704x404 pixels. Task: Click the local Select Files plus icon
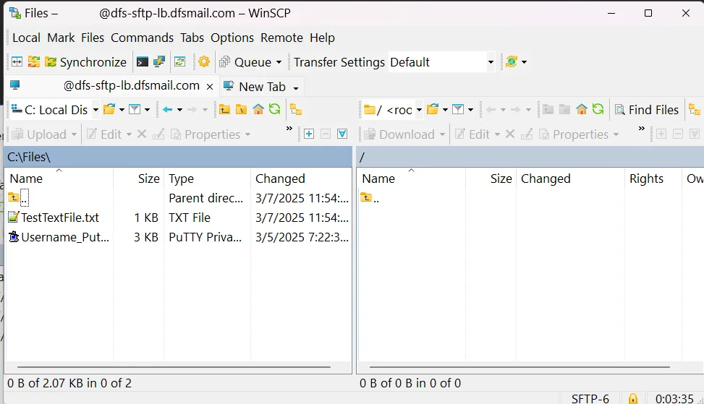tap(309, 134)
